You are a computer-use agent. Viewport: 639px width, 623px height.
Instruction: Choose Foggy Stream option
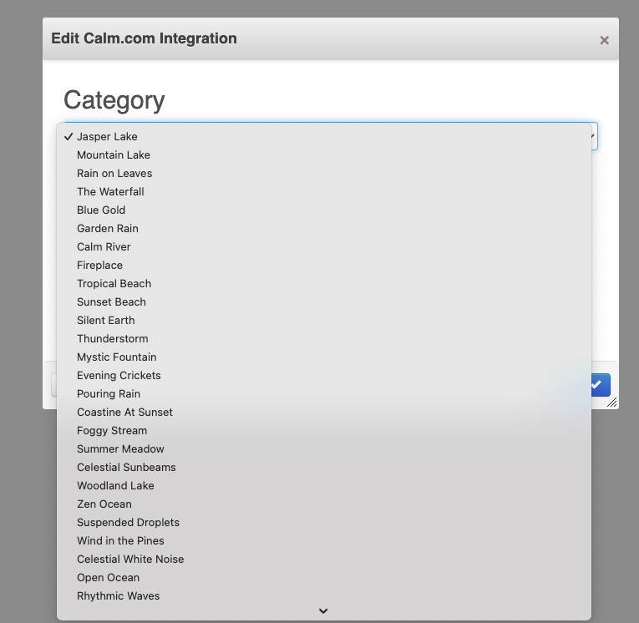324,430
